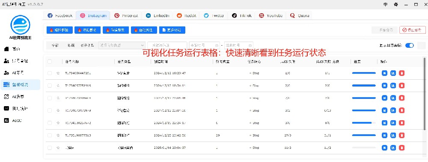Open the task type dropdown
The height and width of the screenshot is (162, 428).
tap(122, 45)
